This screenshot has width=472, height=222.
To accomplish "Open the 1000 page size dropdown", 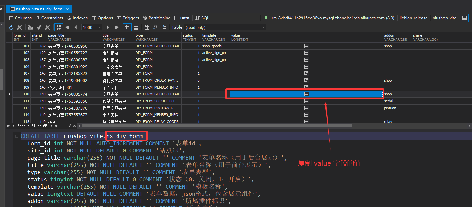I will coord(99,27).
